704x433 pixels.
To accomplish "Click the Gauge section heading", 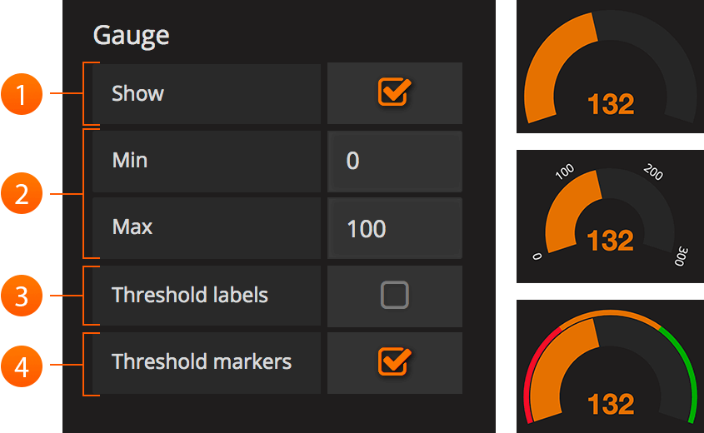I will click(131, 35).
